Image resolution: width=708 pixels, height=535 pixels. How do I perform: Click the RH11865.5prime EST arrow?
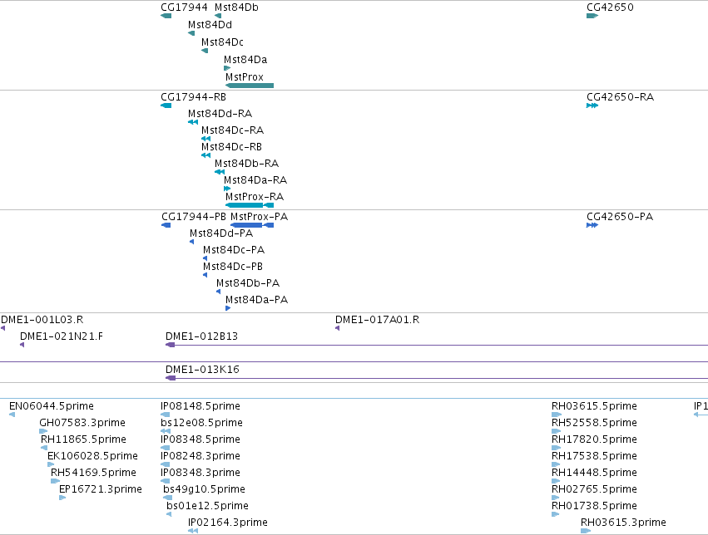44,449
